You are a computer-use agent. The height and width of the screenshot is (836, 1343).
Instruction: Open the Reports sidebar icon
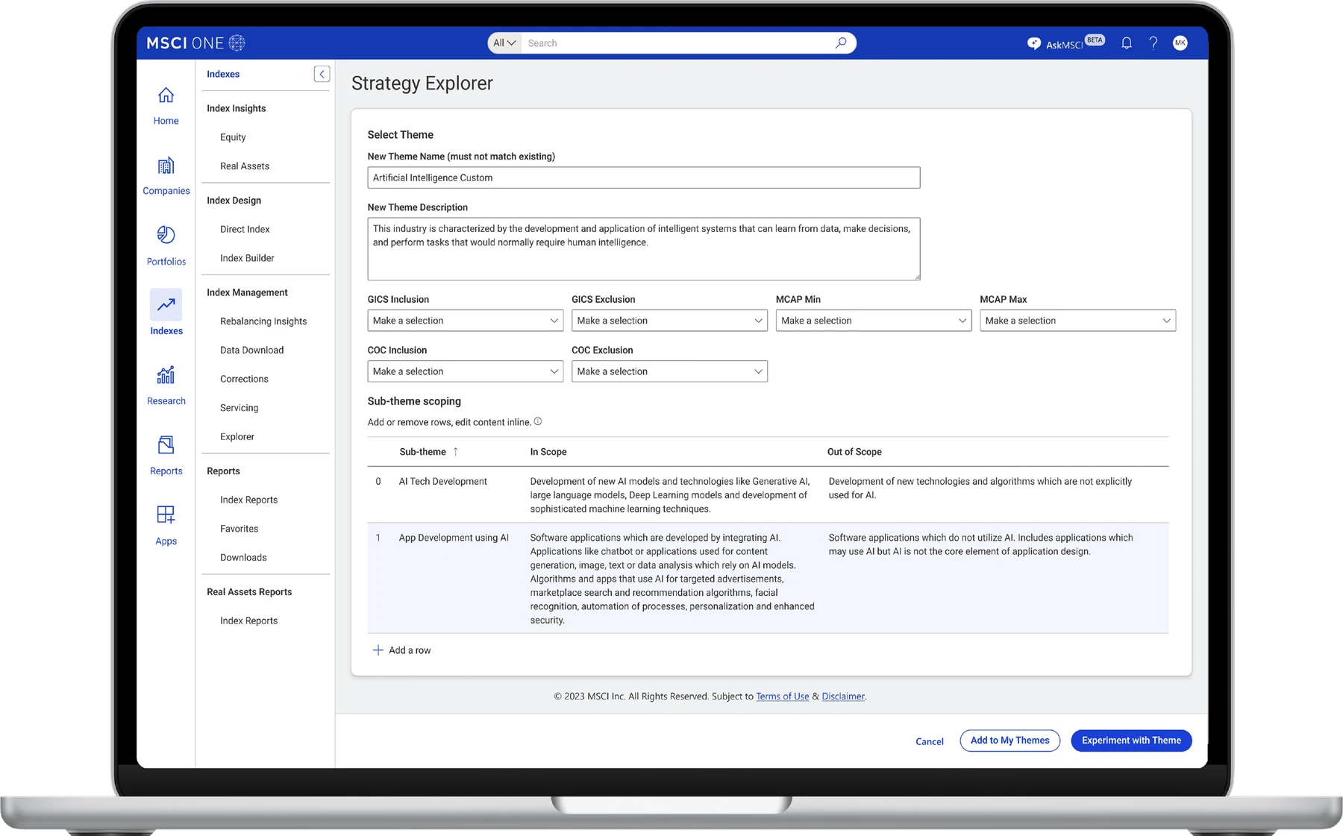(x=166, y=444)
